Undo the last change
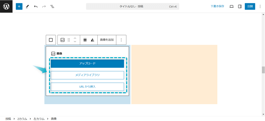 (36, 7)
